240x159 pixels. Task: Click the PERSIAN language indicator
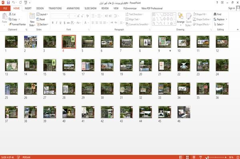26,157
